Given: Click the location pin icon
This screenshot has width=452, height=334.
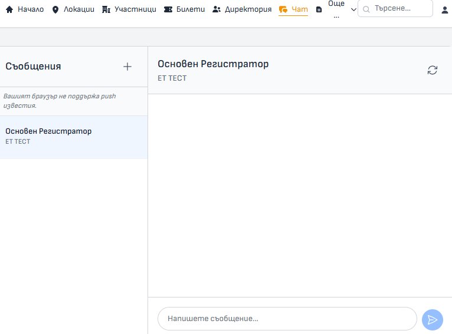Looking at the screenshot, I should tap(55, 10).
